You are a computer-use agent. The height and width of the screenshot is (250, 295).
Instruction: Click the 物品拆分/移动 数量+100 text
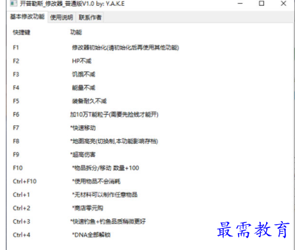[105, 168]
